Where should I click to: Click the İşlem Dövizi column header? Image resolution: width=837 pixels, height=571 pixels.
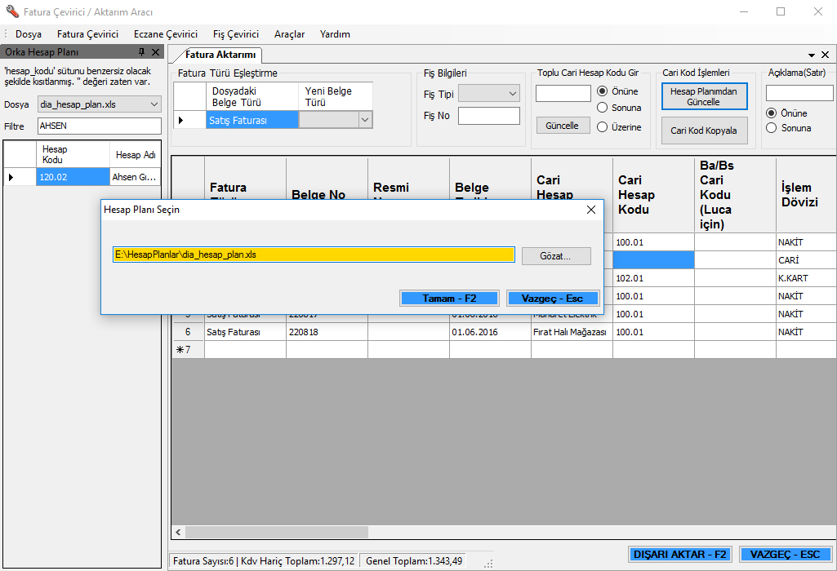[806, 195]
